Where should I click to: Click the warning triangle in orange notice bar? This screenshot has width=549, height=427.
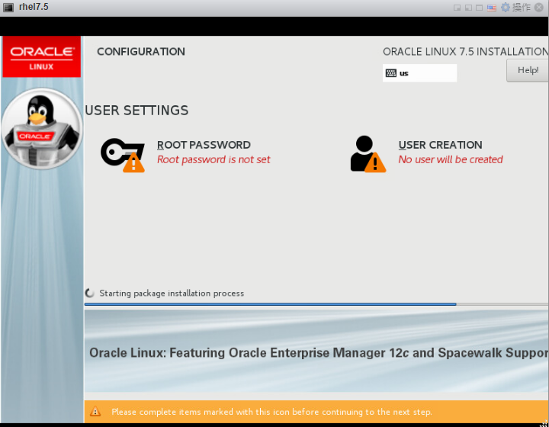coord(95,412)
